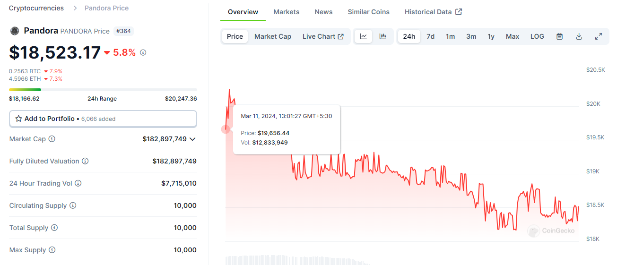The width and height of the screenshot is (617, 265).
Task: Open the News tab
Action: [x=323, y=12]
